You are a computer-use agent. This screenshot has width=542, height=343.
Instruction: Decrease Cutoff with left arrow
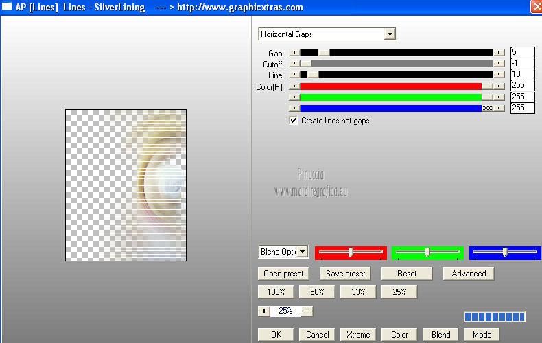pos(294,64)
